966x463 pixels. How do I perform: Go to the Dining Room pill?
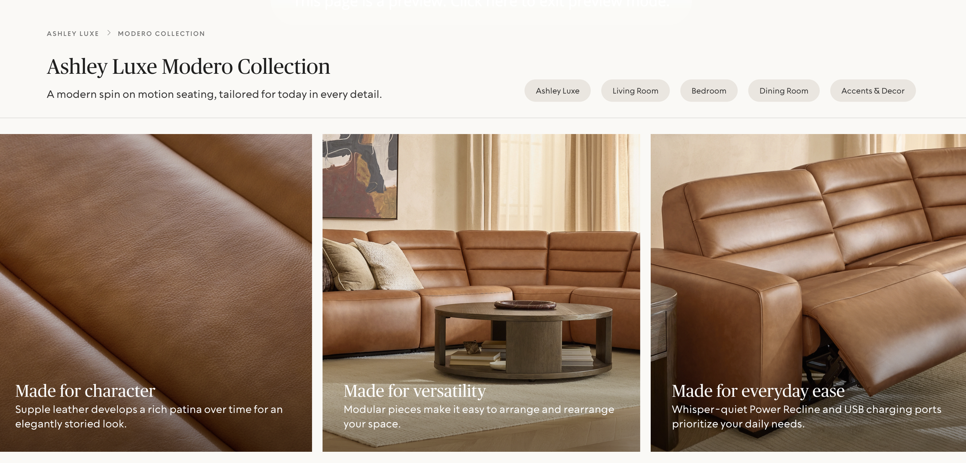click(x=784, y=91)
